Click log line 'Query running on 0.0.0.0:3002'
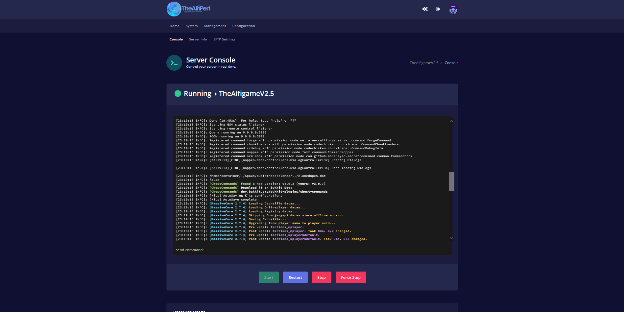624x312 pixels. click(x=221, y=132)
